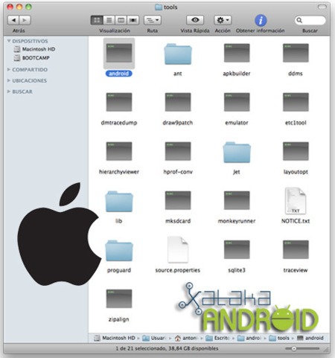Select the hierarchyviewer executable icon

[x=119, y=151]
